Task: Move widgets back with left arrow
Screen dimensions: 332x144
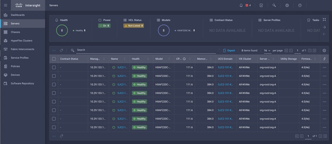Action: point(324,34)
